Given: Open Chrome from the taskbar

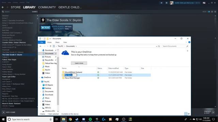Looking at the screenshot, I should (x=70, y=119).
